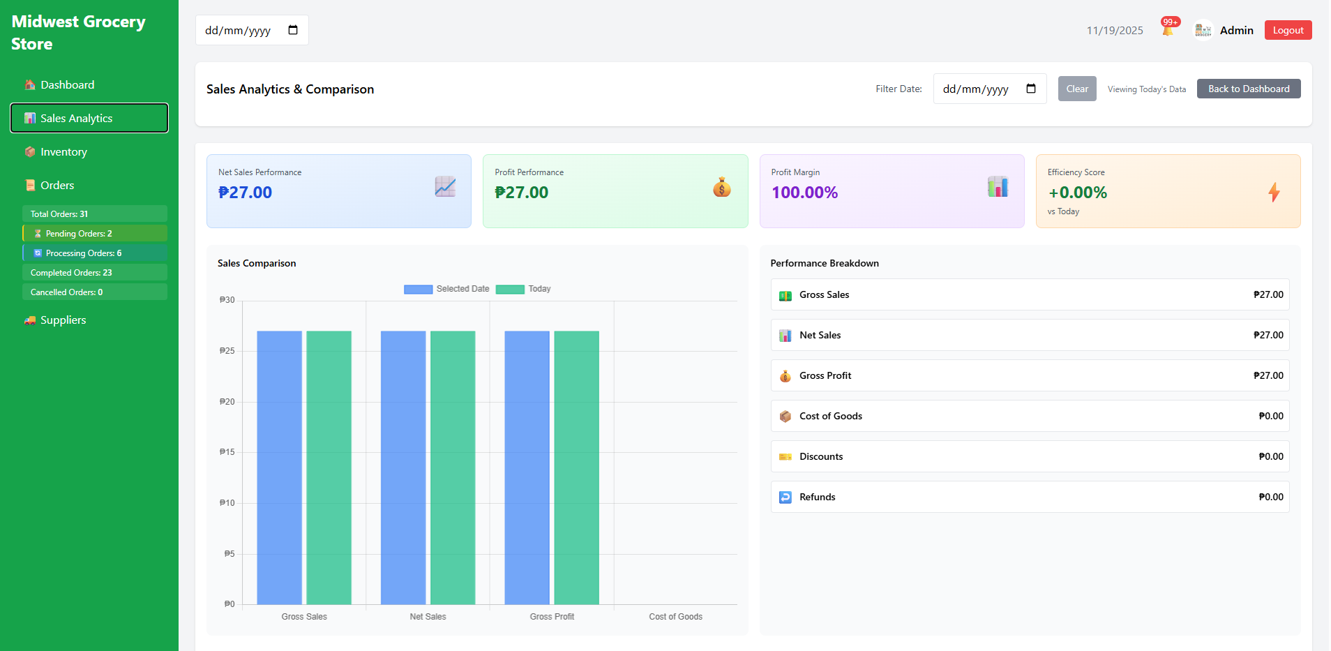
Task: Click the Sales Comparison heading
Action: pos(257,263)
